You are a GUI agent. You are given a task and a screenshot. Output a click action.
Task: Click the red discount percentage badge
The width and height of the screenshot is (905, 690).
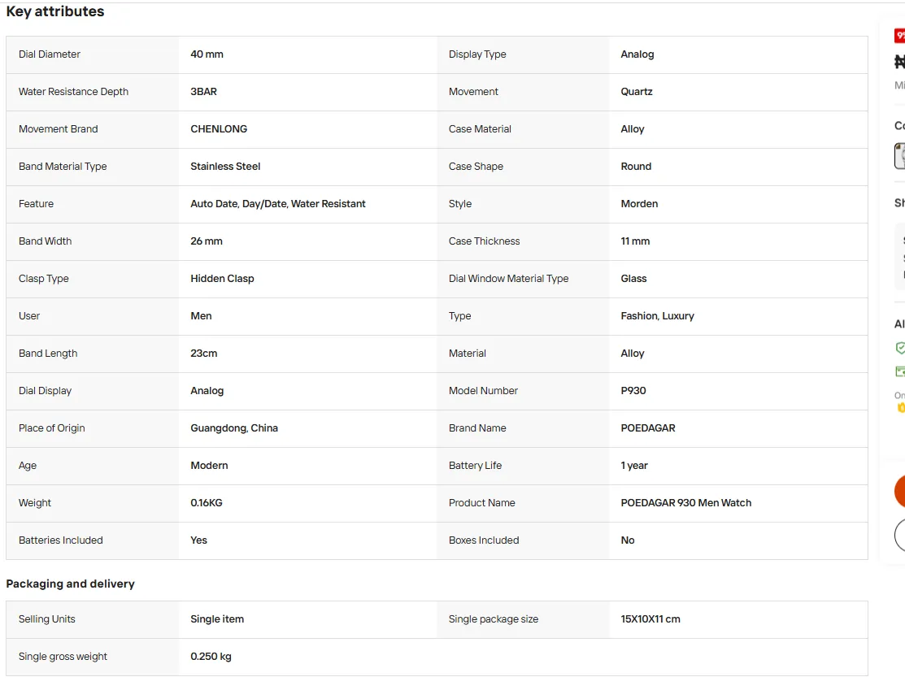900,36
